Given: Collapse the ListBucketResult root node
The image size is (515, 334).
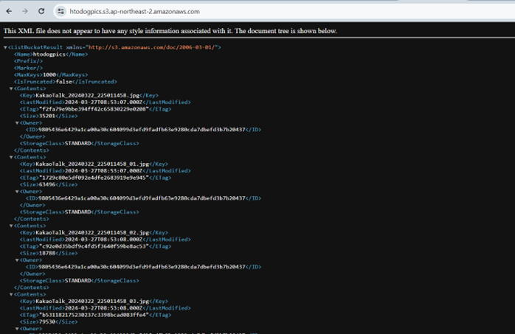Looking at the screenshot, I should pos(5,48).
